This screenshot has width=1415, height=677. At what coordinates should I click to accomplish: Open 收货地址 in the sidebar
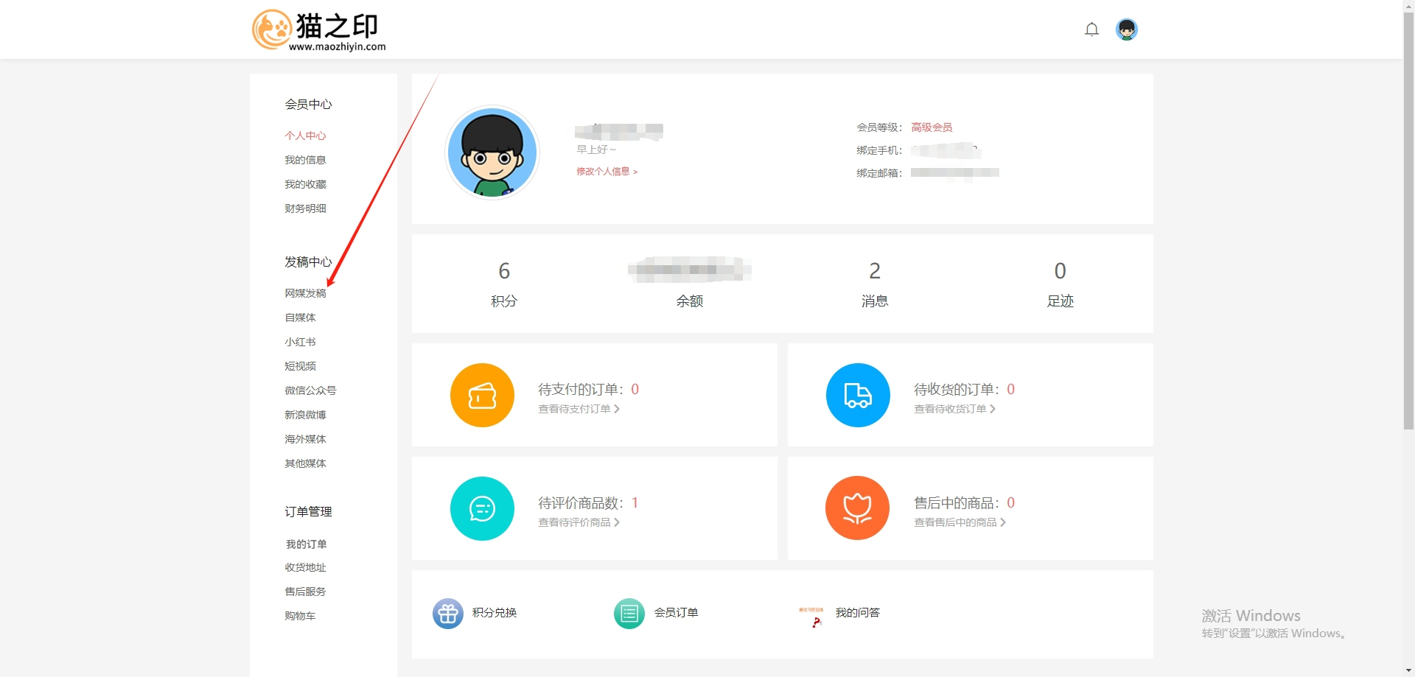tap(305, 567)
